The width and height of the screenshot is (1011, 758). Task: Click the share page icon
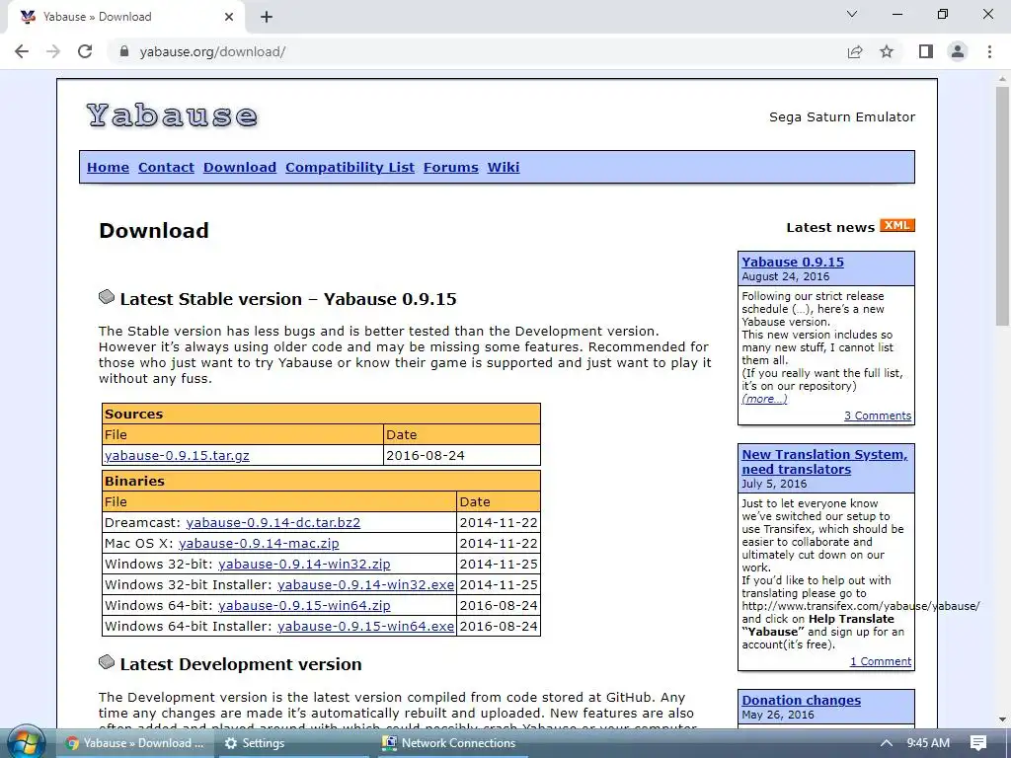point(855,51)
